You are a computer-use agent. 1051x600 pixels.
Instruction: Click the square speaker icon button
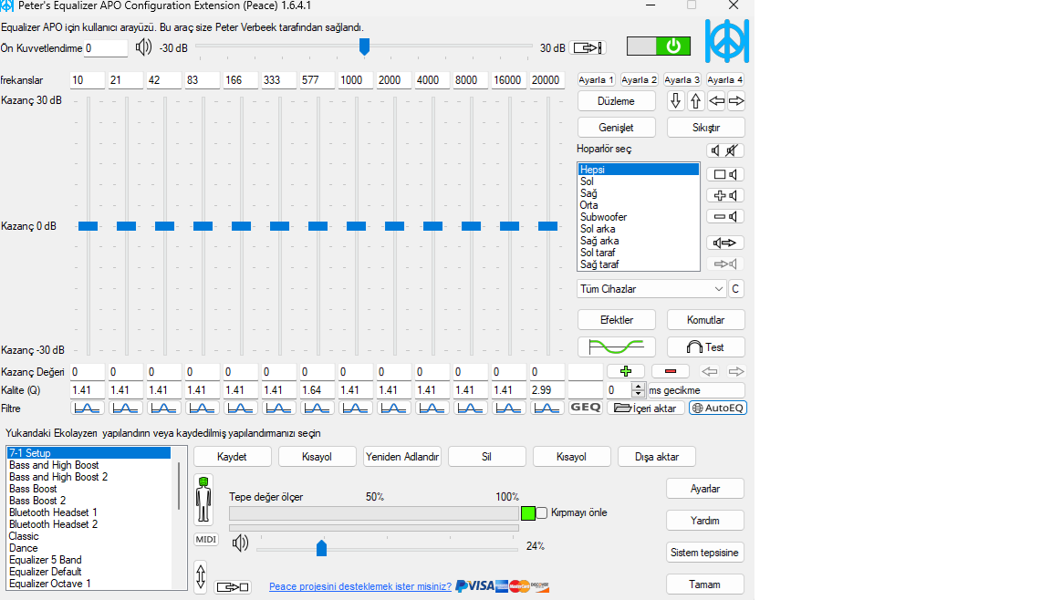[725, 175]
